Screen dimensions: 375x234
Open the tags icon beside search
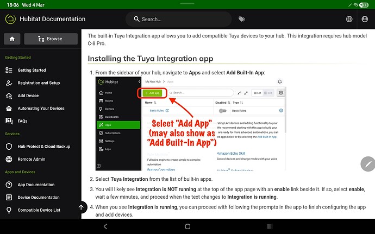[x=242, y=19]
